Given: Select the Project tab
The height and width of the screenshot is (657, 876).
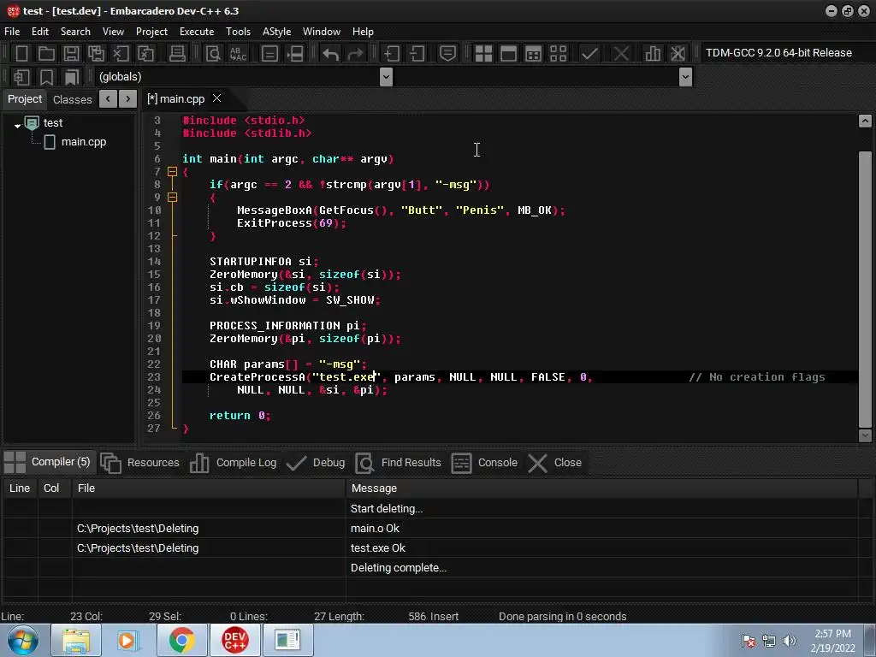Looking at the screenshot, I should (x=25, y=99).
